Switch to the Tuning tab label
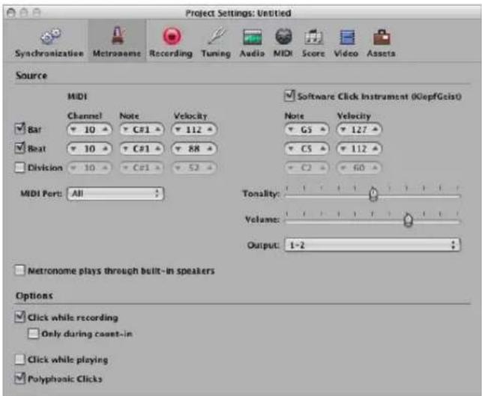Viewport: 482px width, 396px height. click(216, 53)
